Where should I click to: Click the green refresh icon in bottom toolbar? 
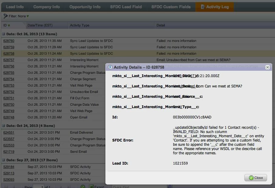(83, 186)
